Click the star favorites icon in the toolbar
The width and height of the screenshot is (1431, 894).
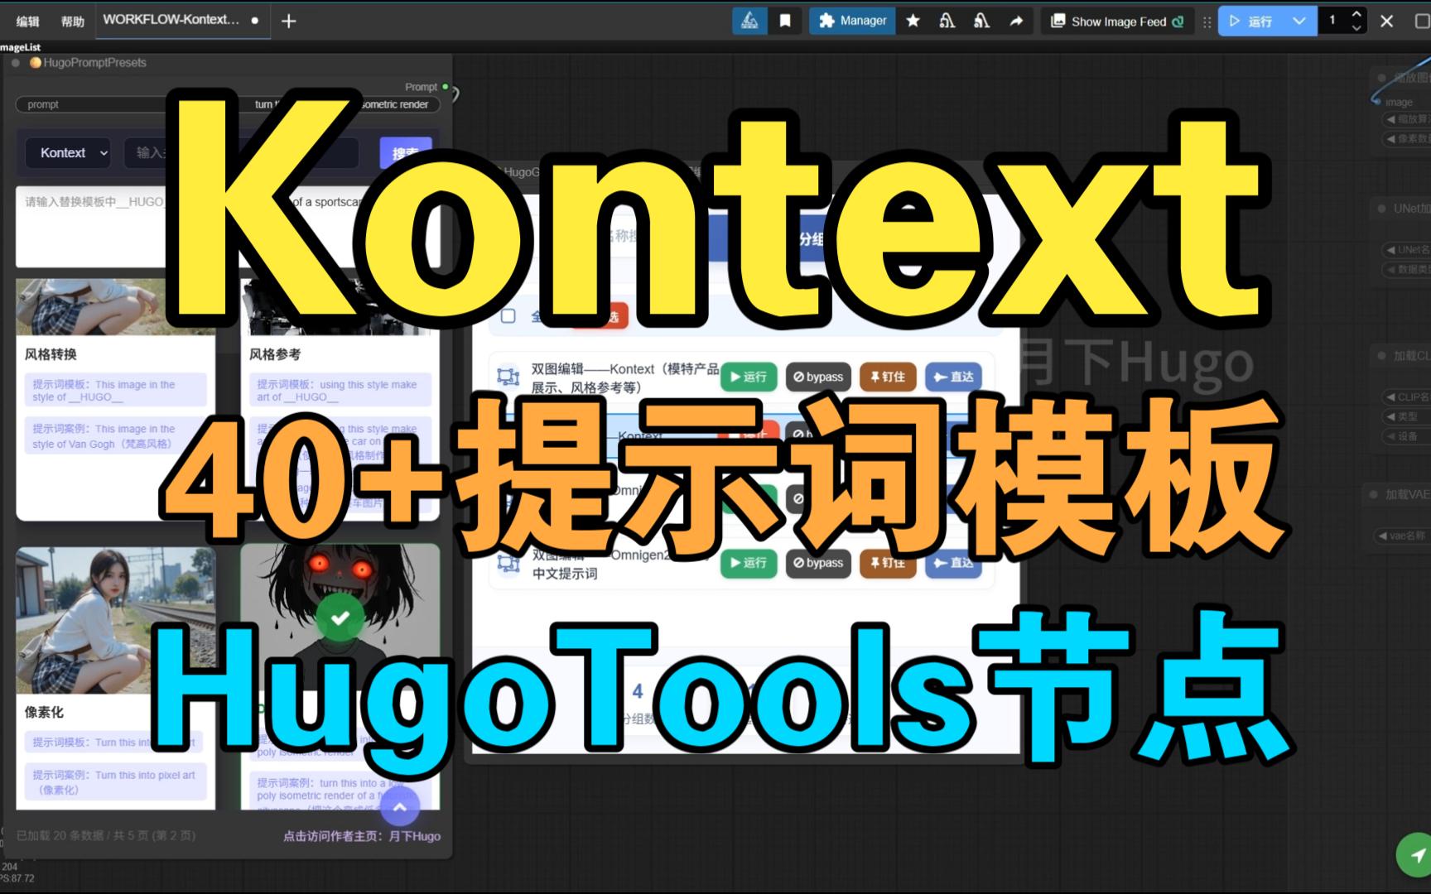point(912,21)
